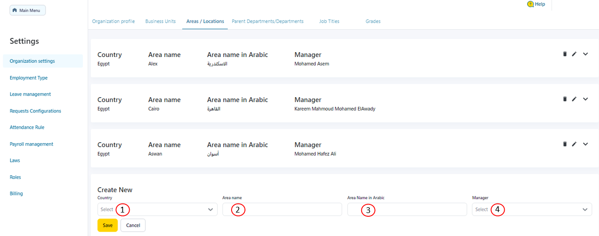
Task: Delete the Alex area row
Action: tap(565, 54)
